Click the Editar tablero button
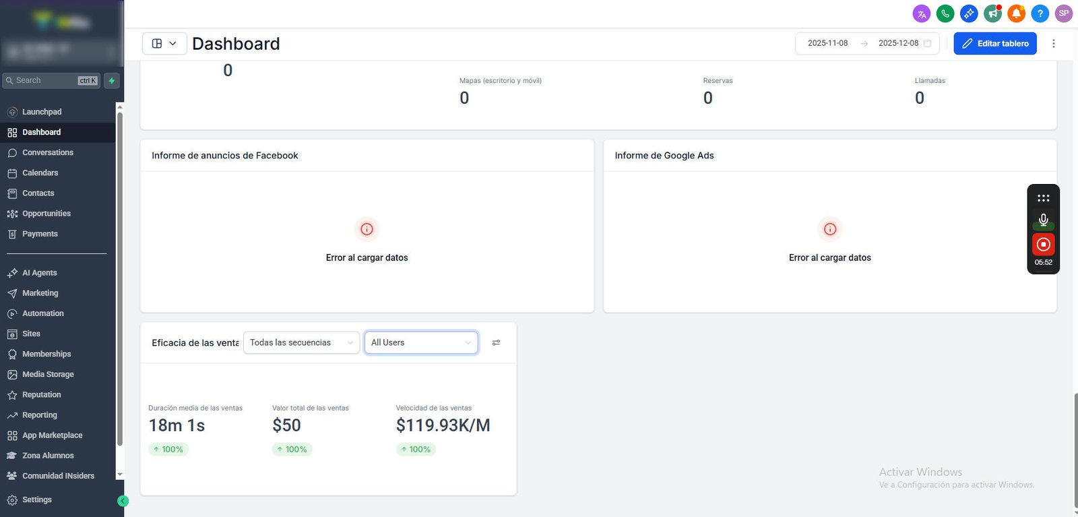This screenshot has width=1078, height=517. [995, 43]
